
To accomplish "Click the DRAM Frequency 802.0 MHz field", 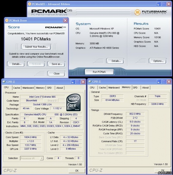I will click(135, 114).
